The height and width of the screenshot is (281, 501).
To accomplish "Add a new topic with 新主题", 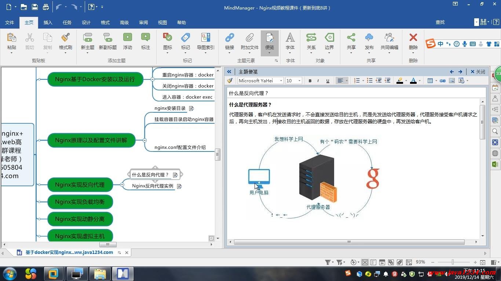I will click(x=88, y=37).
